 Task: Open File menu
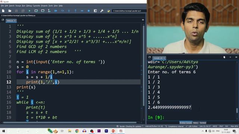pyautogui.click(x=2, y=6)
